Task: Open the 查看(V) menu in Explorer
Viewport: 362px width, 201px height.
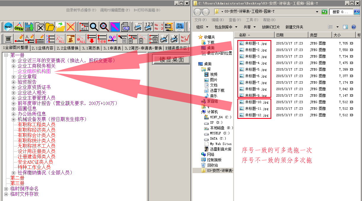Action: click(x=234, y=20)
